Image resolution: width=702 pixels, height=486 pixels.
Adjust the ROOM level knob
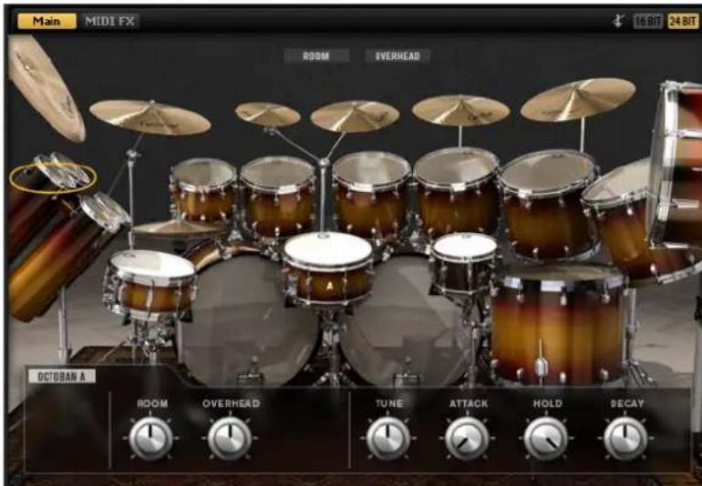(x=150, y=438)
